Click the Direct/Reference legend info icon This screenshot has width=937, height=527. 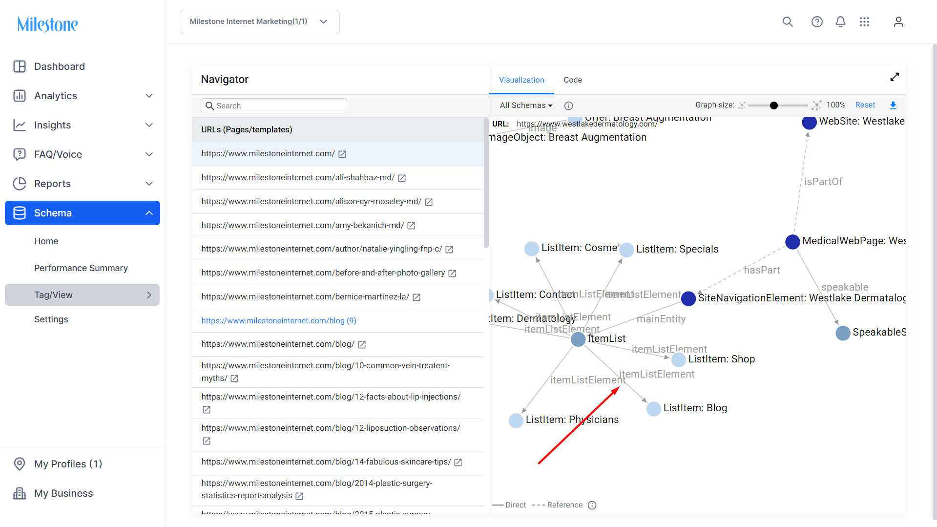click(592, 505)
